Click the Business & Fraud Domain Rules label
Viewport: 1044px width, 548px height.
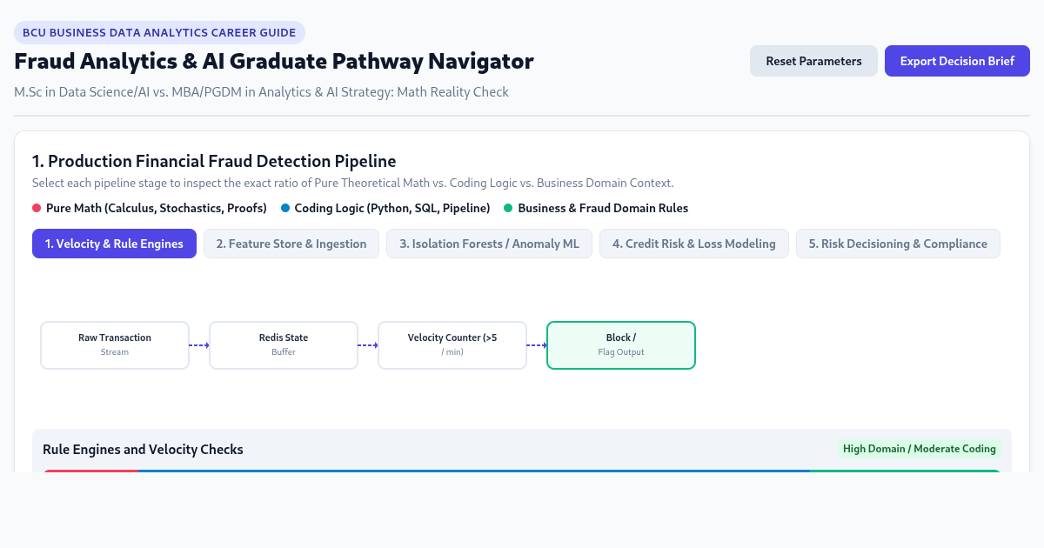(603, 208)
